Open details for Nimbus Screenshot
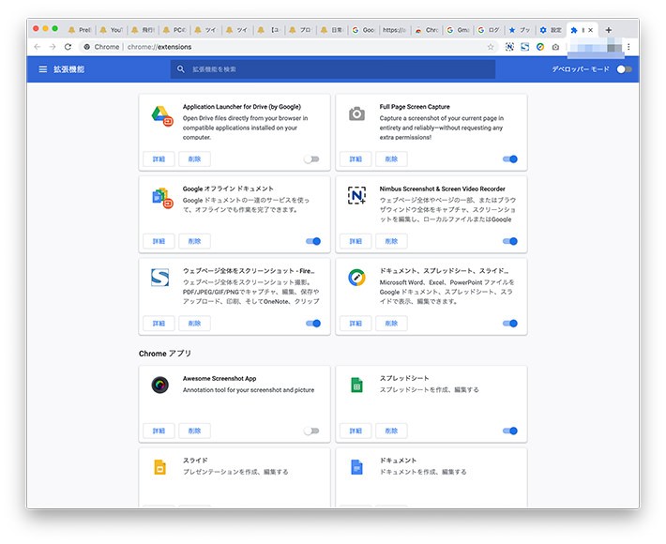Screen dimensions: 666x544 356,241
